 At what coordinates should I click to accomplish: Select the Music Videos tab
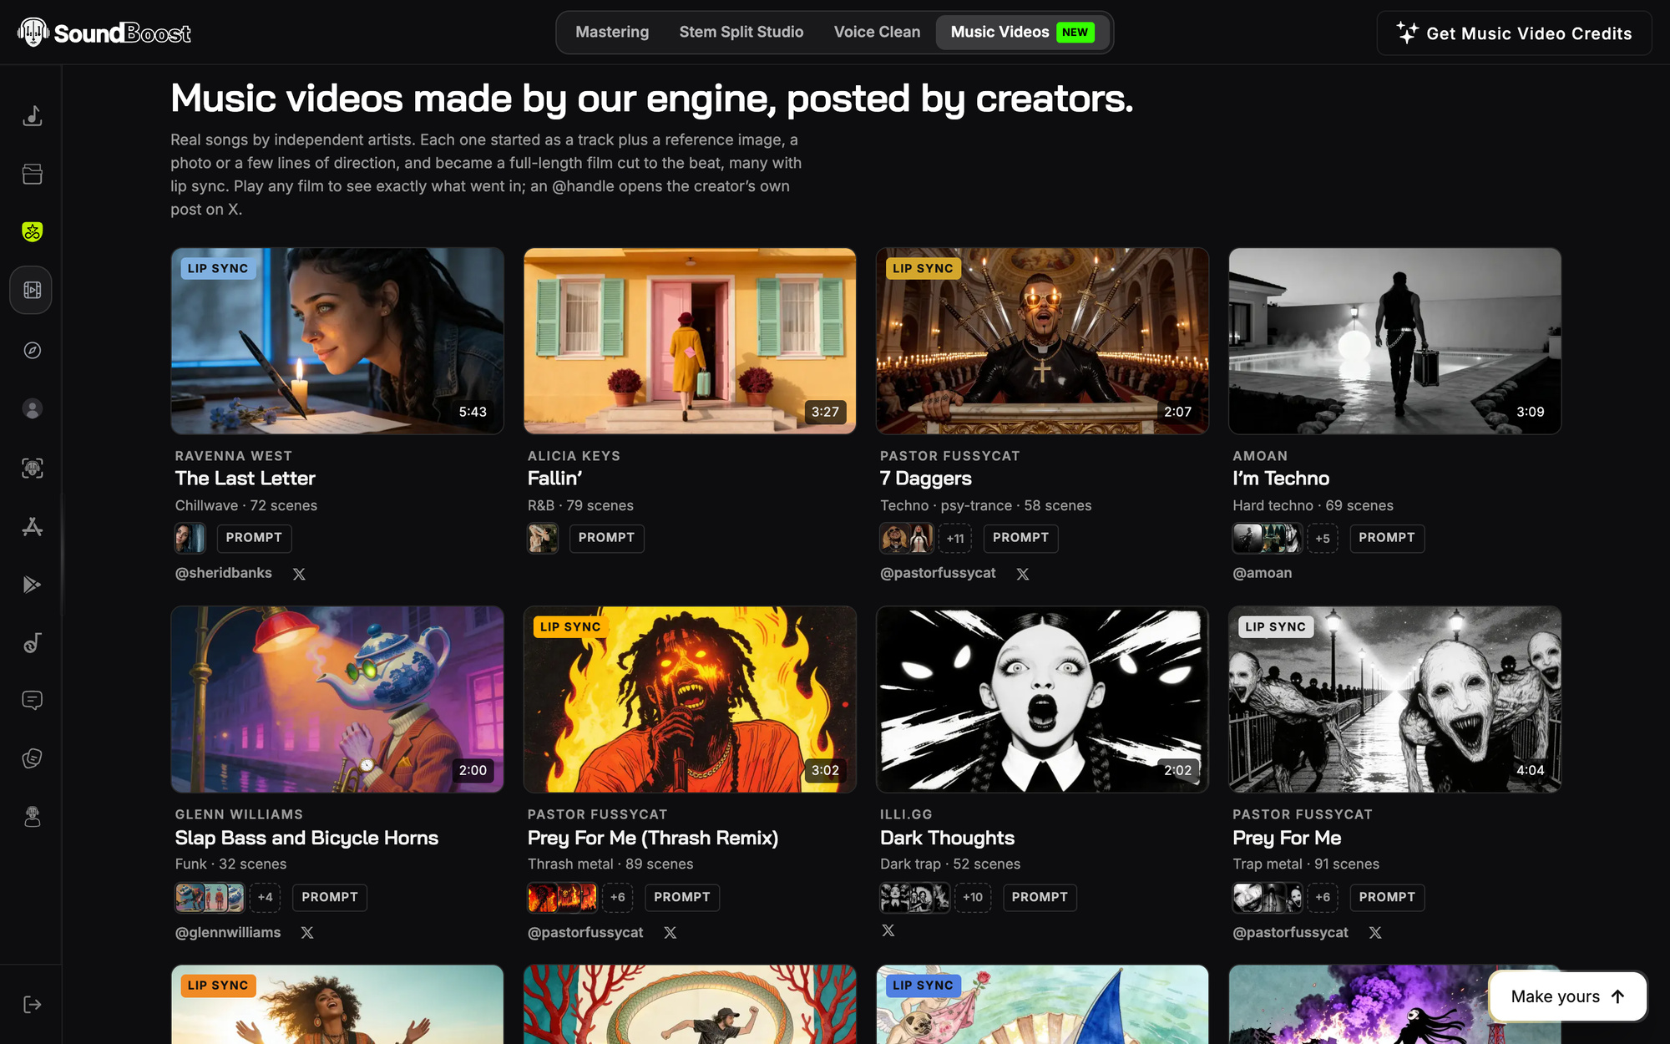click(1022, 32)
